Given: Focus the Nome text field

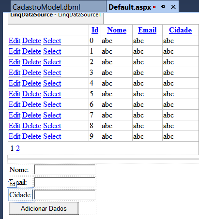Looking at the screenshot, I should click(x=64, y=170).
